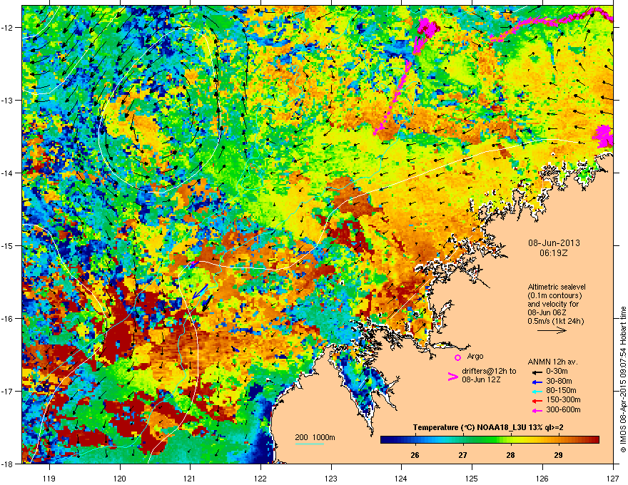Viewport: 628px width, 485px height.
Task: Click the latitude axis label -16
Action: tap(7, 319)
